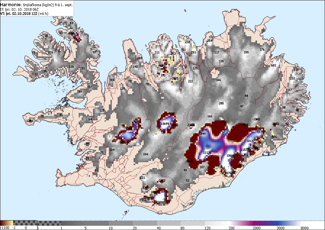Click the value 45 in the Westfjords
325x230 pixels.
pos(46,36)
